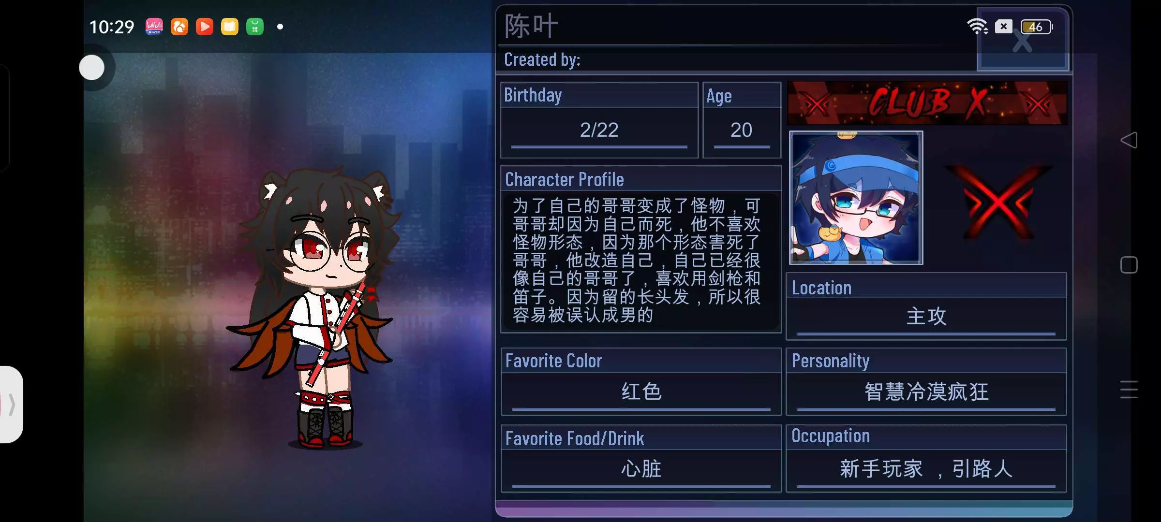The image size is (1161, 522).
Task: Click the Club X banner
Action: (927, 103)
